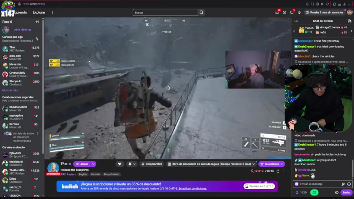The image size is (354, 199).
Task: Open the inbox notifications icon
Action: point(284,12)
